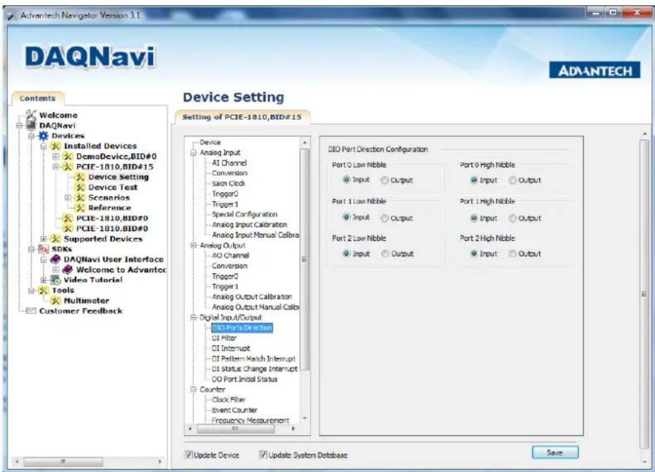Collapse the Analog Input settings group
The image size is (655, 472).
point(193,153)
